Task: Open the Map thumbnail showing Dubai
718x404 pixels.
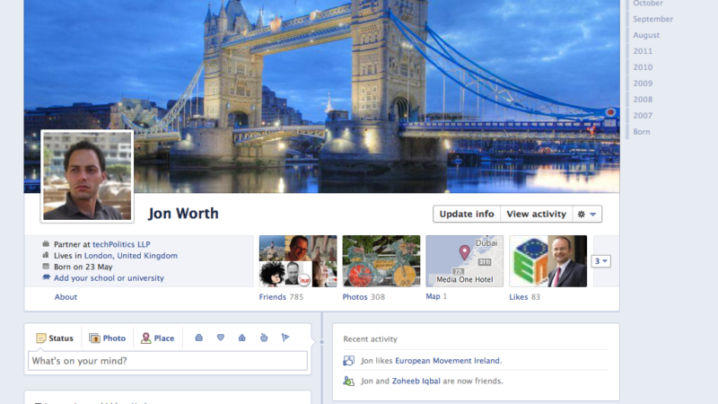Action: [464, 261]
